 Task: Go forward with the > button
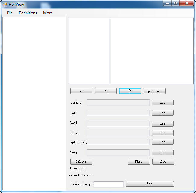click(x=130, y=91)
